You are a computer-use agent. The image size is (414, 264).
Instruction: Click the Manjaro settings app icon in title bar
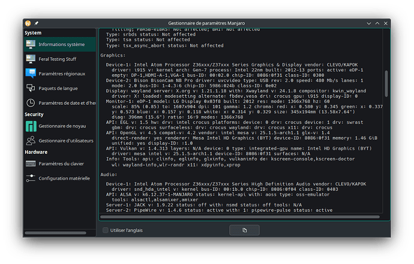point(28,23)
